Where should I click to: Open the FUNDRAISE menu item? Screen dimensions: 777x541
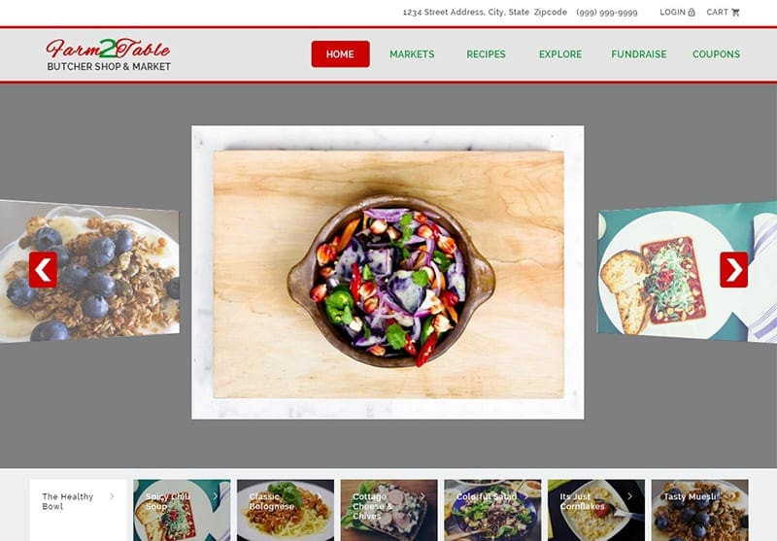click(x=639, y=54)
